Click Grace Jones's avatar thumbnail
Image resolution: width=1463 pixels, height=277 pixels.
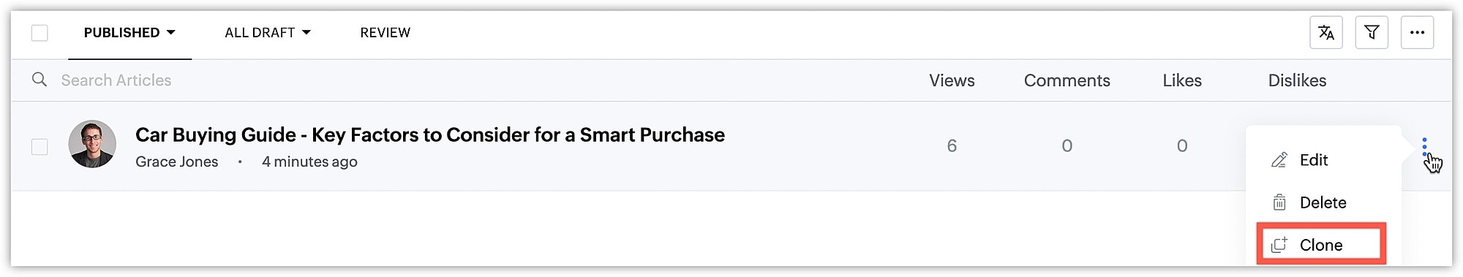[92, 144]
